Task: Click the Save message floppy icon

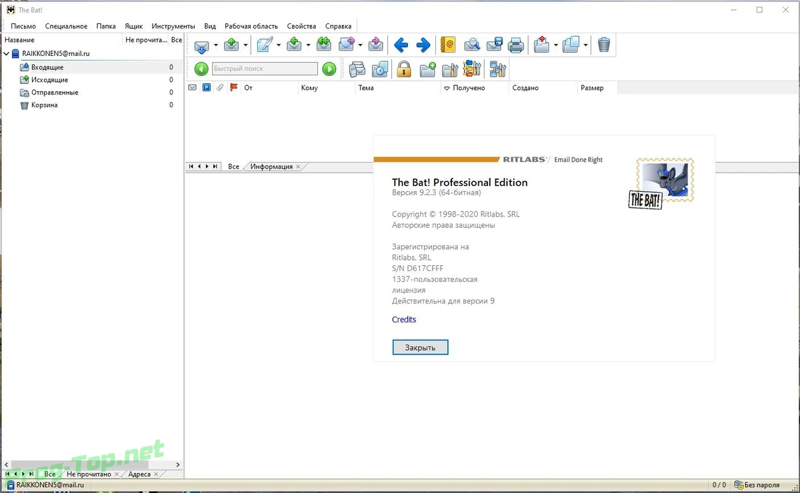Action: 494,45
